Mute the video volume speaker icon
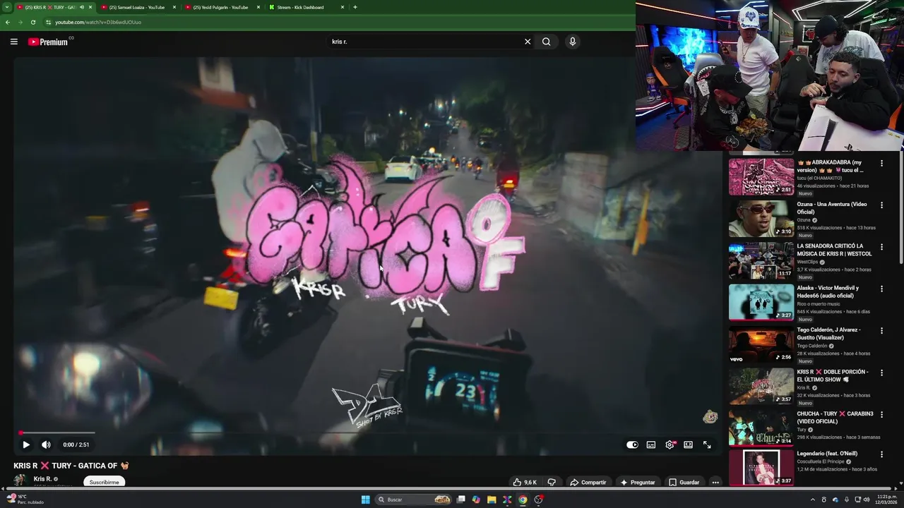The image size is (904, 508). pos(46,445)
